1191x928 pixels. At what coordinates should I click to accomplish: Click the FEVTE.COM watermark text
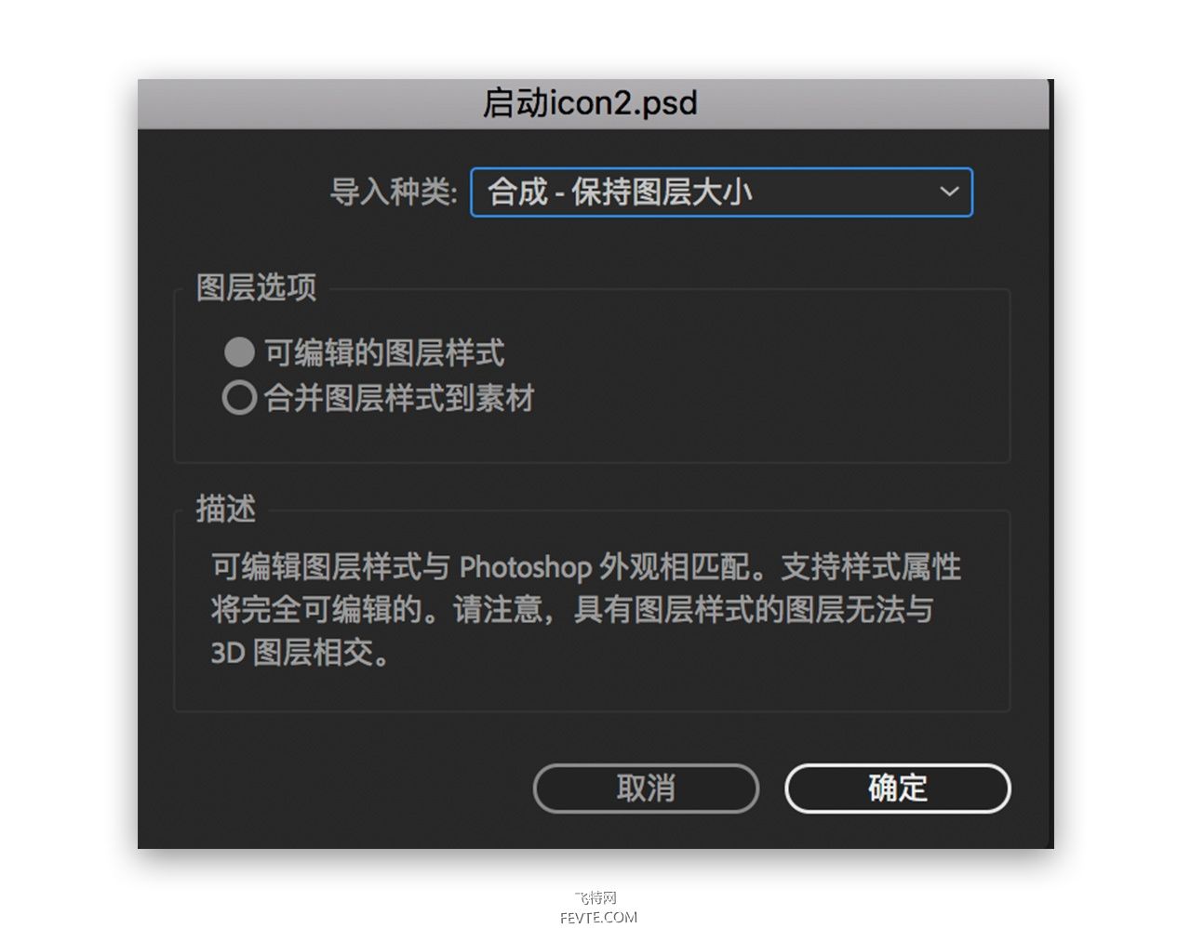598,917
